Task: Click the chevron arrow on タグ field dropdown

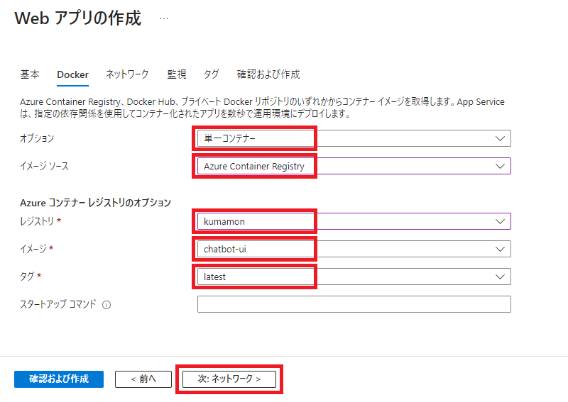Action: 500,277
